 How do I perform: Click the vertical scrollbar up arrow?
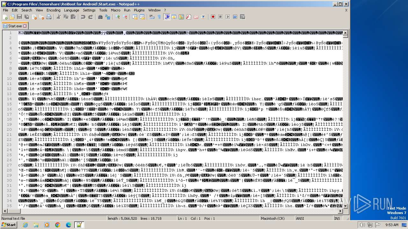click(x=346, y=33)
